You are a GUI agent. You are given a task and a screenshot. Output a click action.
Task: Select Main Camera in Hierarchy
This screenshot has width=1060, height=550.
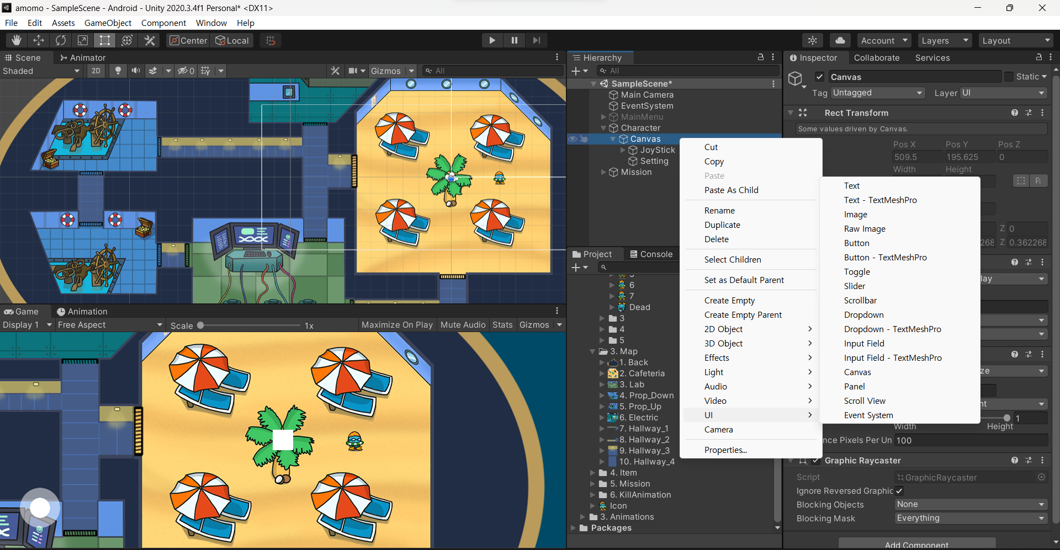pyautogui.click(x=647, y=95)
